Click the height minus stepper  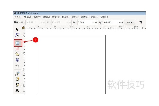coord(67,23)
